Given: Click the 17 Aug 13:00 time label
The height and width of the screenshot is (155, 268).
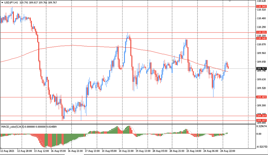Looking at the screenshot, I should pyautogui.click(x=92, y=151).
